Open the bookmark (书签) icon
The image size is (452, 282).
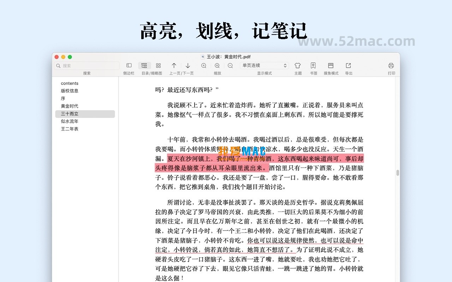[313, 66]
